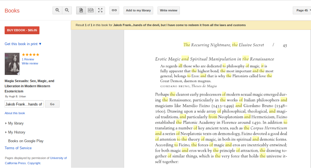Click the Buy eBook $65.05 button
The height and width of the screenshot is (168, 311).
[x=22, y=30]
